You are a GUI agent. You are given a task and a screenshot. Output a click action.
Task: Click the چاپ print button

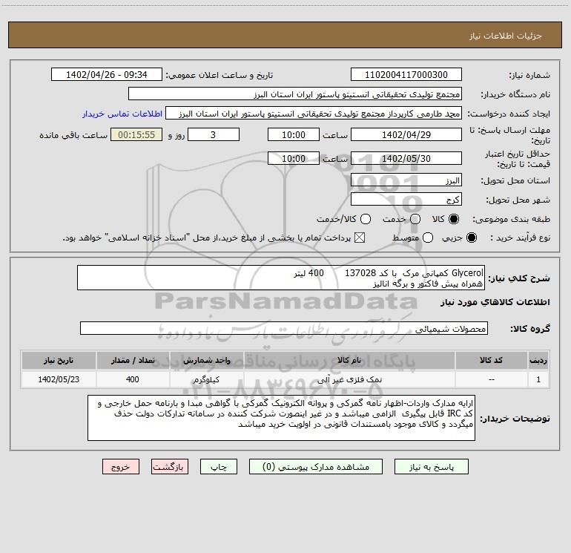pos(219,467)
